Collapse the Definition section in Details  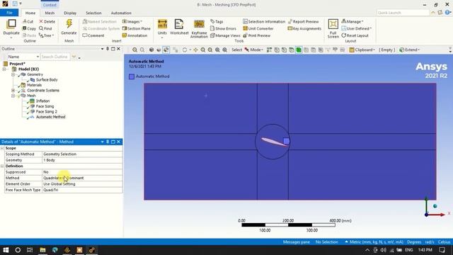[2, 166]
